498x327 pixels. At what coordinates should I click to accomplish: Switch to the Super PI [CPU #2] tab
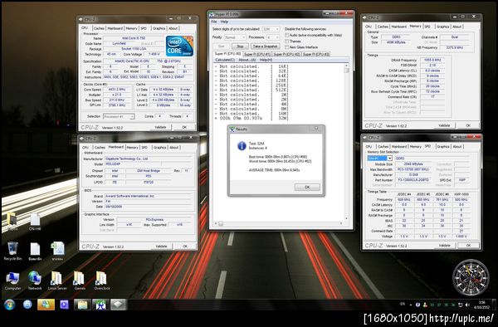coord(286,54)
